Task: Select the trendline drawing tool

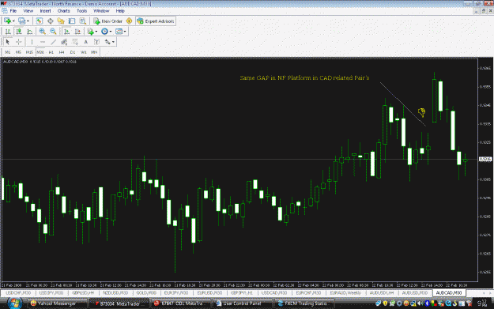Action: pyautogui.click(x=54, y=42)
